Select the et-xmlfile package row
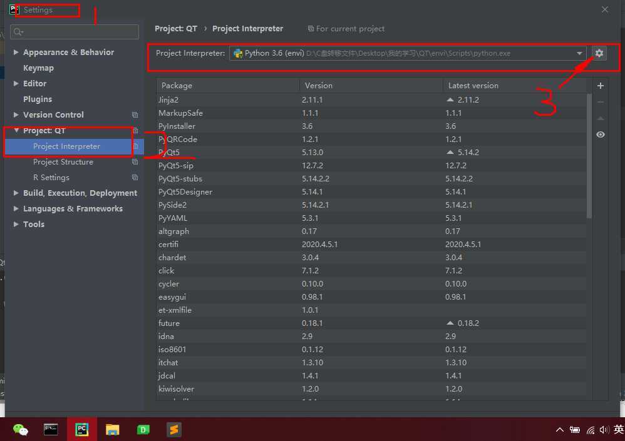625x441 pixels. tap(371, 310)
